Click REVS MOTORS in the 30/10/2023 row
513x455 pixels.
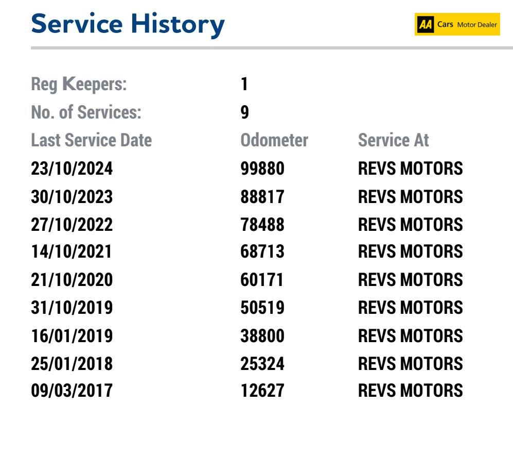(410, 196)
